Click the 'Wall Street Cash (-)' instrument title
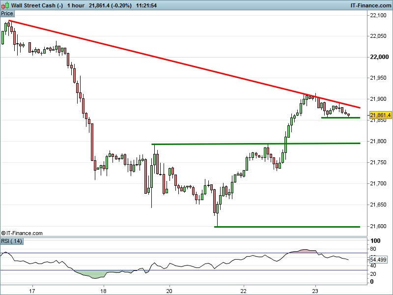This screenshot has width=393, height=295. (37, 5)
